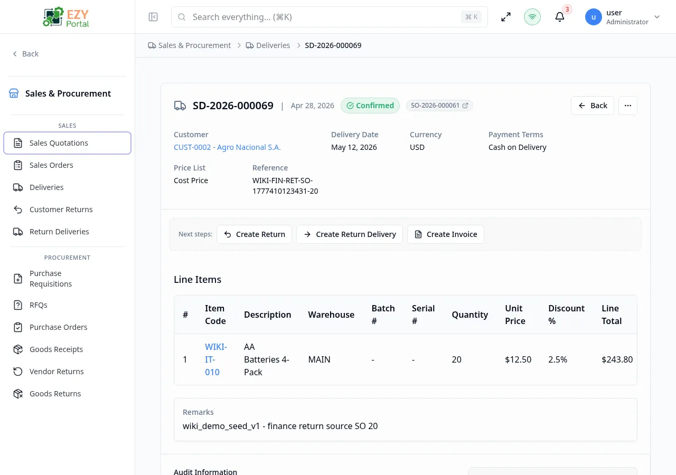676x475 pixels.
Task: Click the AA Batteries 4-Pack description
Action: pos(267,359)
